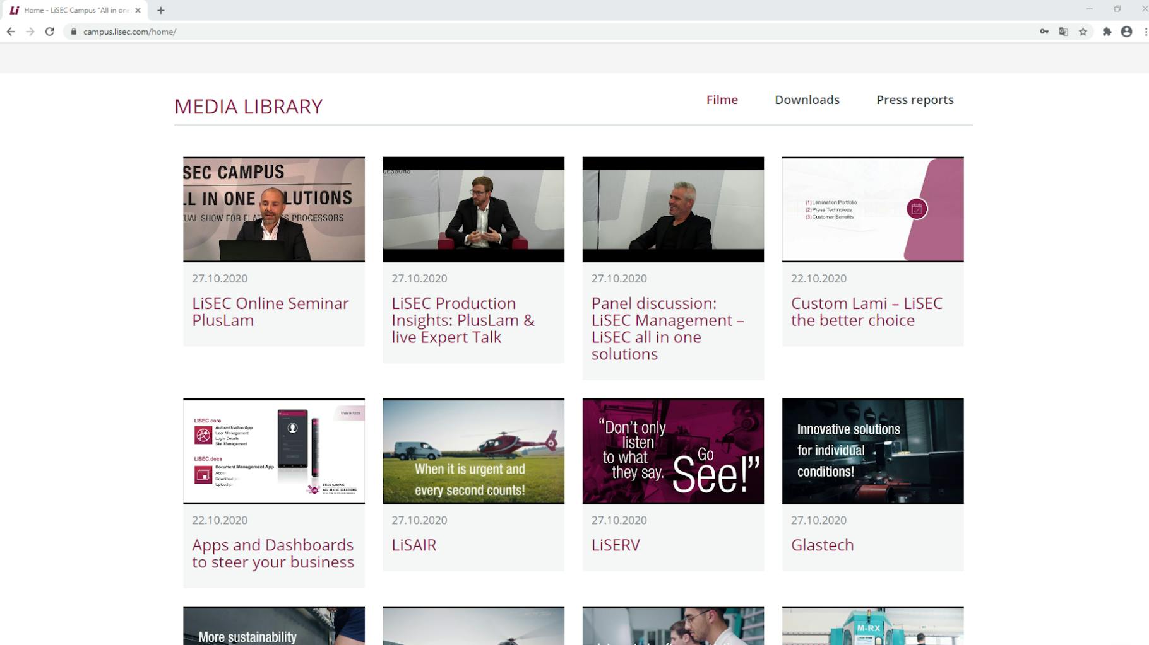Open the LiSAIR title link
Image resolution: width=1149 pixels, height=645 pixels.
pos(414,545)
